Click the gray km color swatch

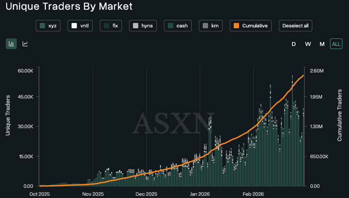pos(205,26)
